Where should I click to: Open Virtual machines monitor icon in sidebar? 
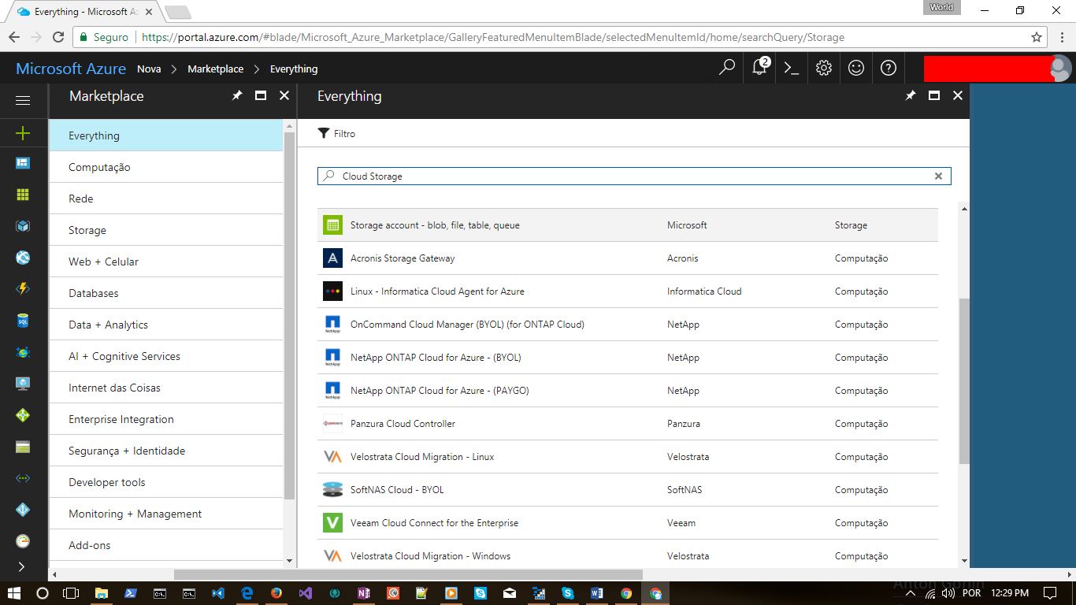pyautogui.click(x=23, y=384)
